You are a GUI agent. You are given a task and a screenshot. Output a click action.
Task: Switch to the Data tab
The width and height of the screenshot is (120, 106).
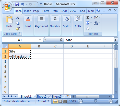coord(55,11)
